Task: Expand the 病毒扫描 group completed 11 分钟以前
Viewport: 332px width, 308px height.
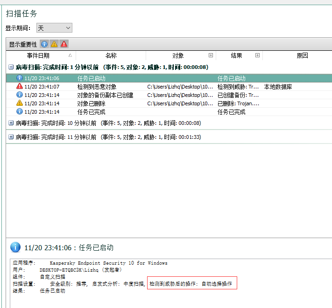Action: tap(11, 137)
